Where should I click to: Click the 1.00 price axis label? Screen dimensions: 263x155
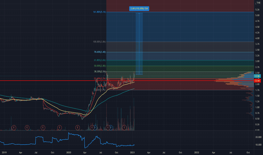coord(257,107)
